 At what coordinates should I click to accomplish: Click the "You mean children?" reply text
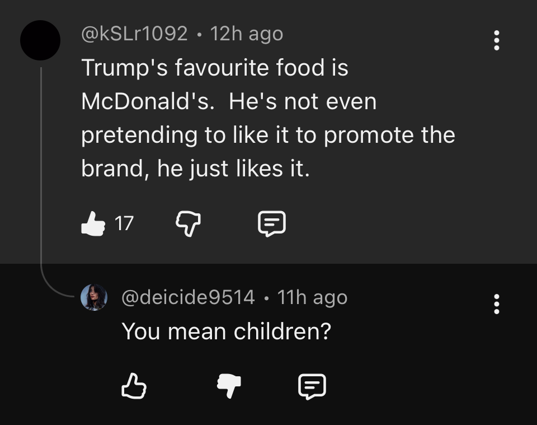pos(227,331)
